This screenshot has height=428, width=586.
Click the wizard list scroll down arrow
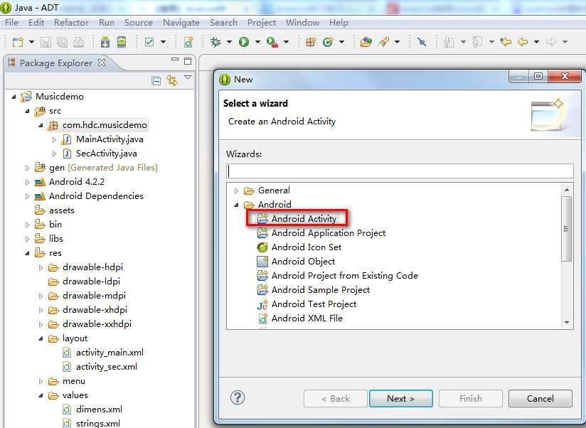click(567, 322)
